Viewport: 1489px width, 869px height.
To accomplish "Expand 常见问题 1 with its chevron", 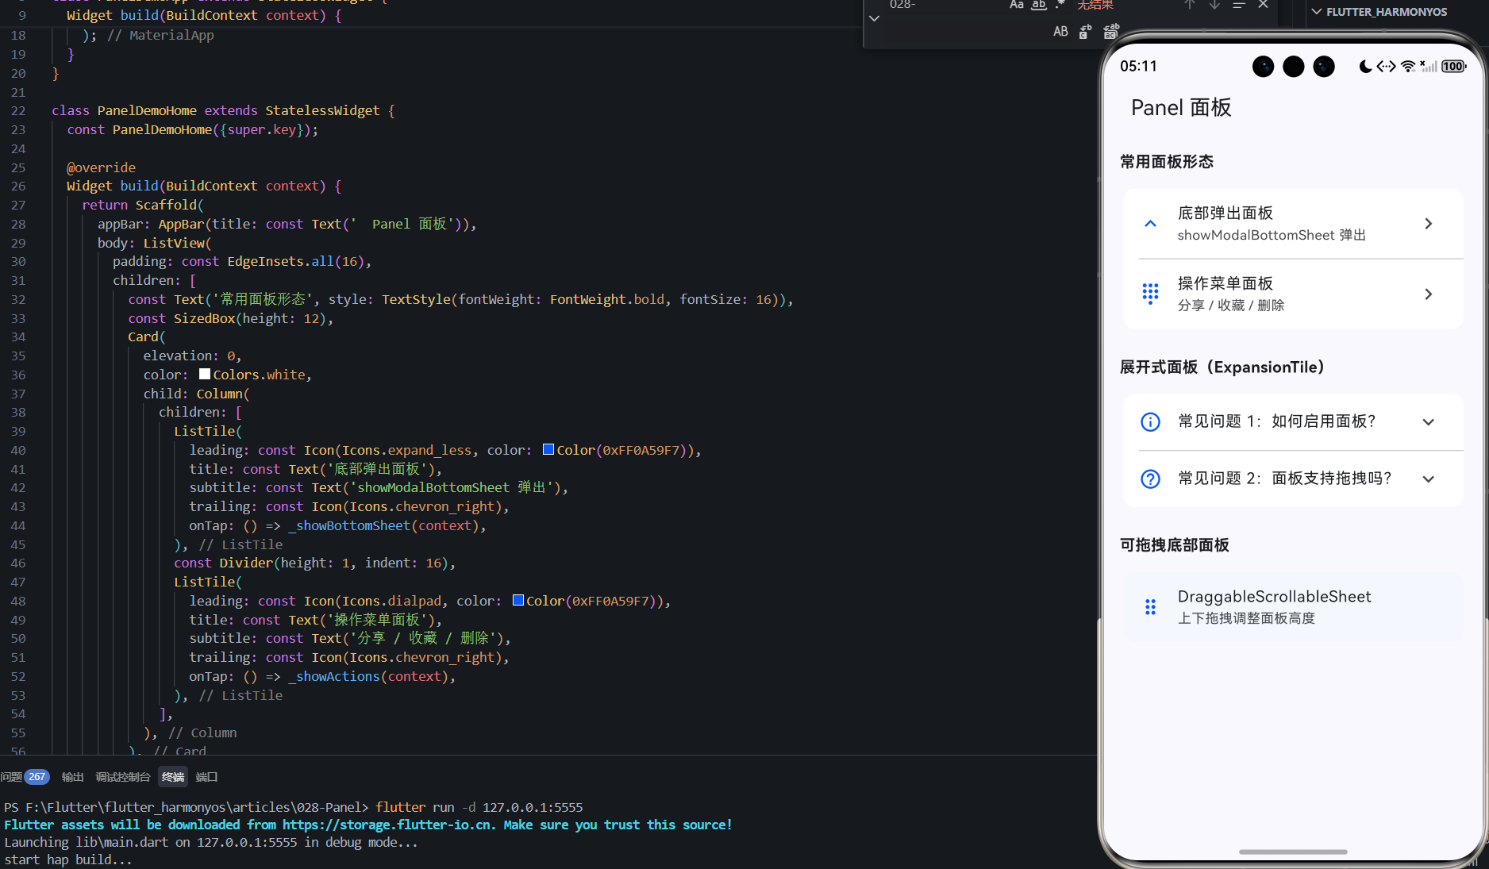I will pyautogui.click(x=1428, y=422).
